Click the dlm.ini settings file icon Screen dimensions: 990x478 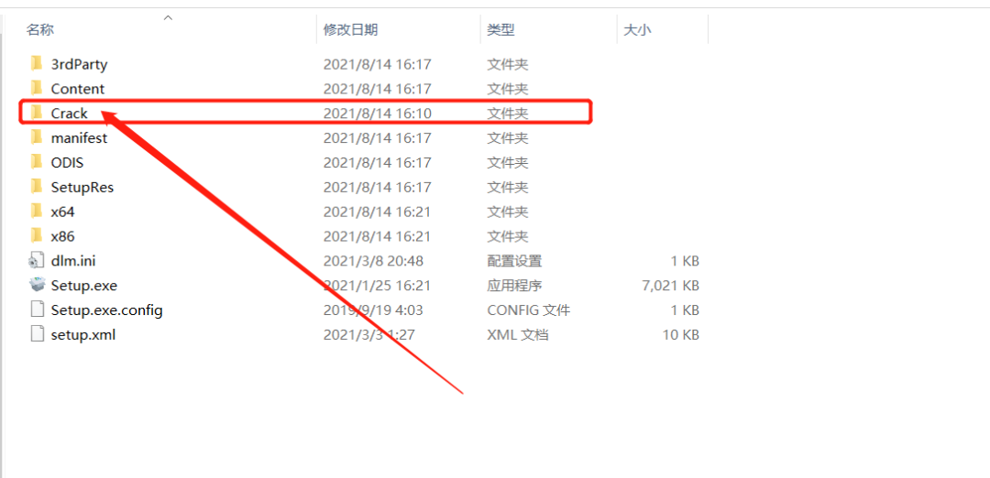[37, 260]
